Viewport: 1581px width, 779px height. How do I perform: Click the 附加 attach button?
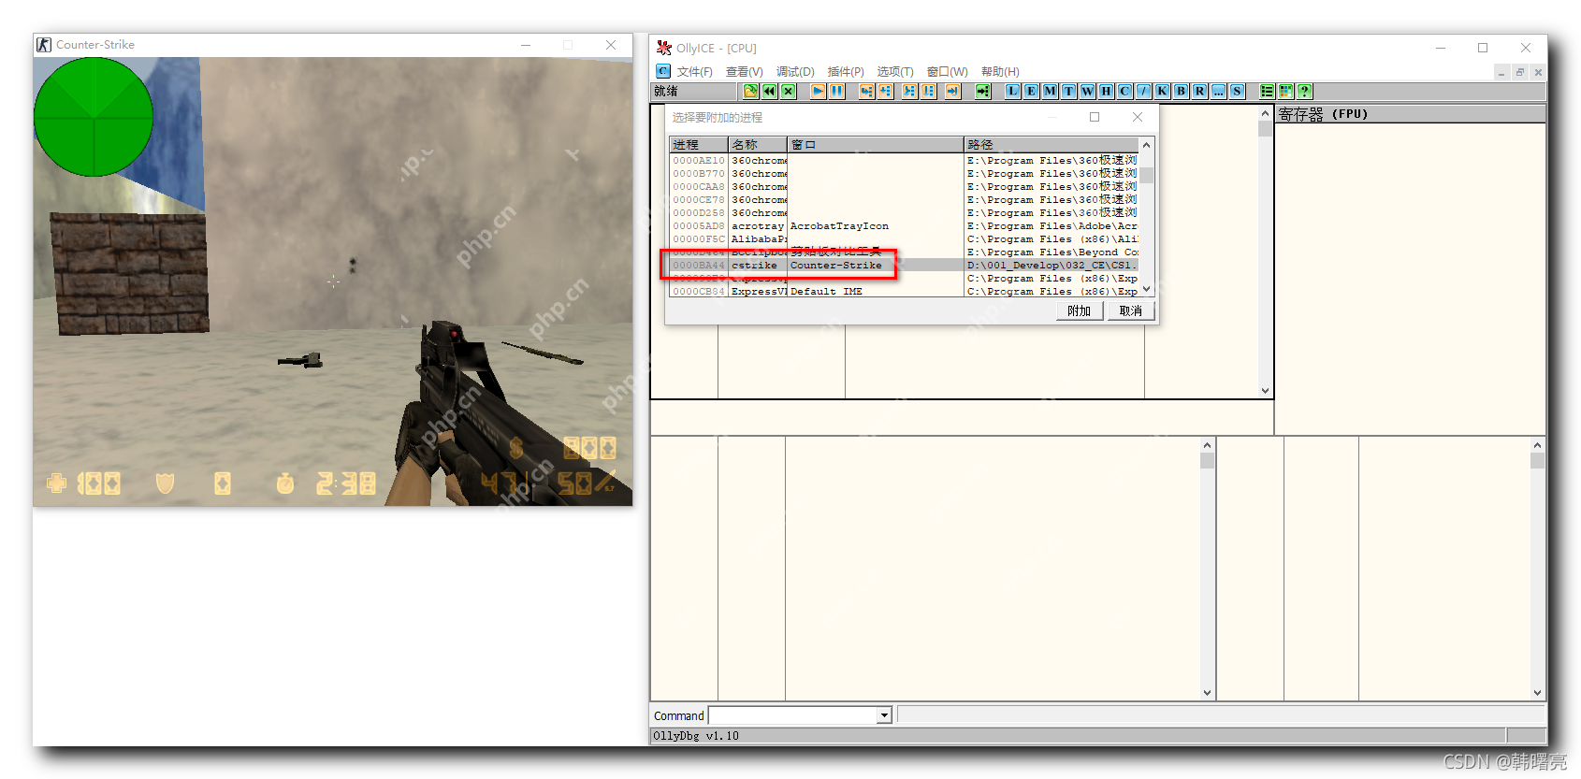[1079, 310]
